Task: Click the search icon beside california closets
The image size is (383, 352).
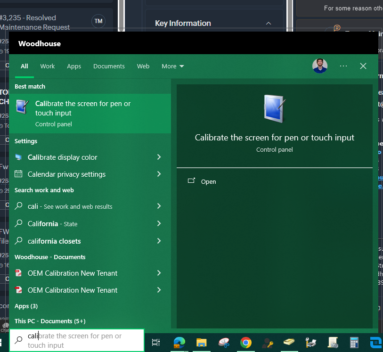Action: 18,241
